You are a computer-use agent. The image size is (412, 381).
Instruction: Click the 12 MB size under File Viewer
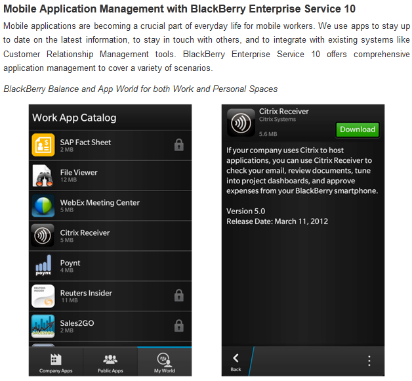click(69, 180)
